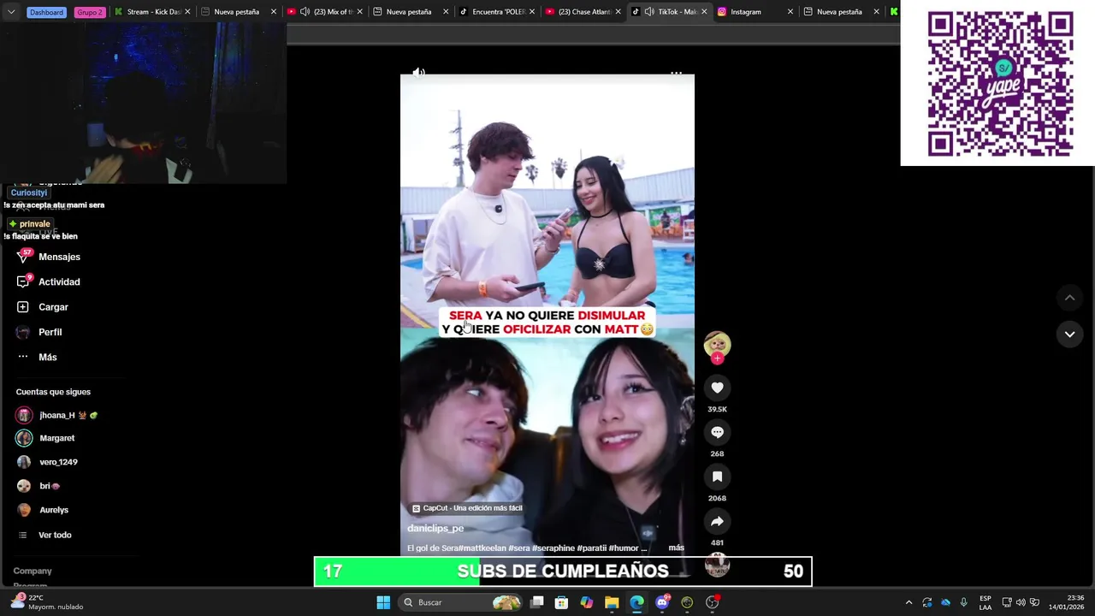Click the Mensajes icon with badge
This screenshot has width=1095, height=616.
[23, 256]
